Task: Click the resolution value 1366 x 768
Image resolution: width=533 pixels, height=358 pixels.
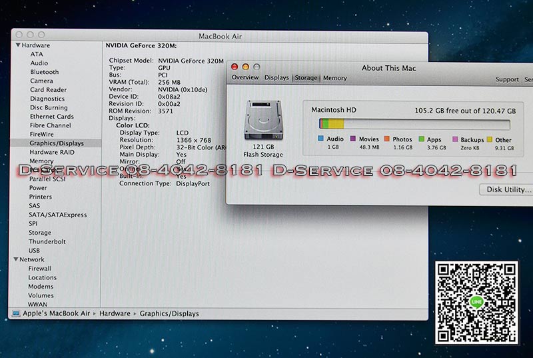Action: pyautogui.click(x=193, y=140)
